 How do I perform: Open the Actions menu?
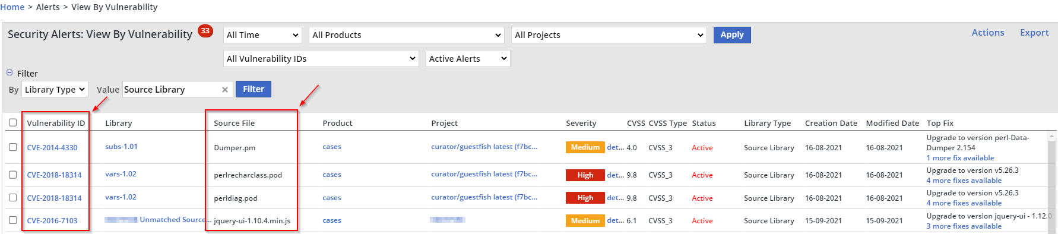pyautogui.click(x=988, y=33)
